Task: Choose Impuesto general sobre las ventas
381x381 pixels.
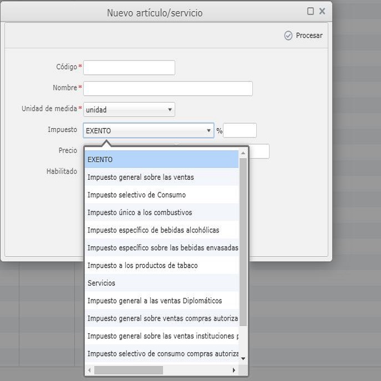Action: 161,177
